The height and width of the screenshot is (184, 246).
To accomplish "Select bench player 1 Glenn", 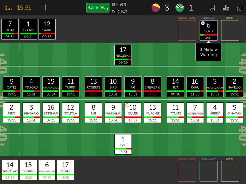I will (28, 29).
